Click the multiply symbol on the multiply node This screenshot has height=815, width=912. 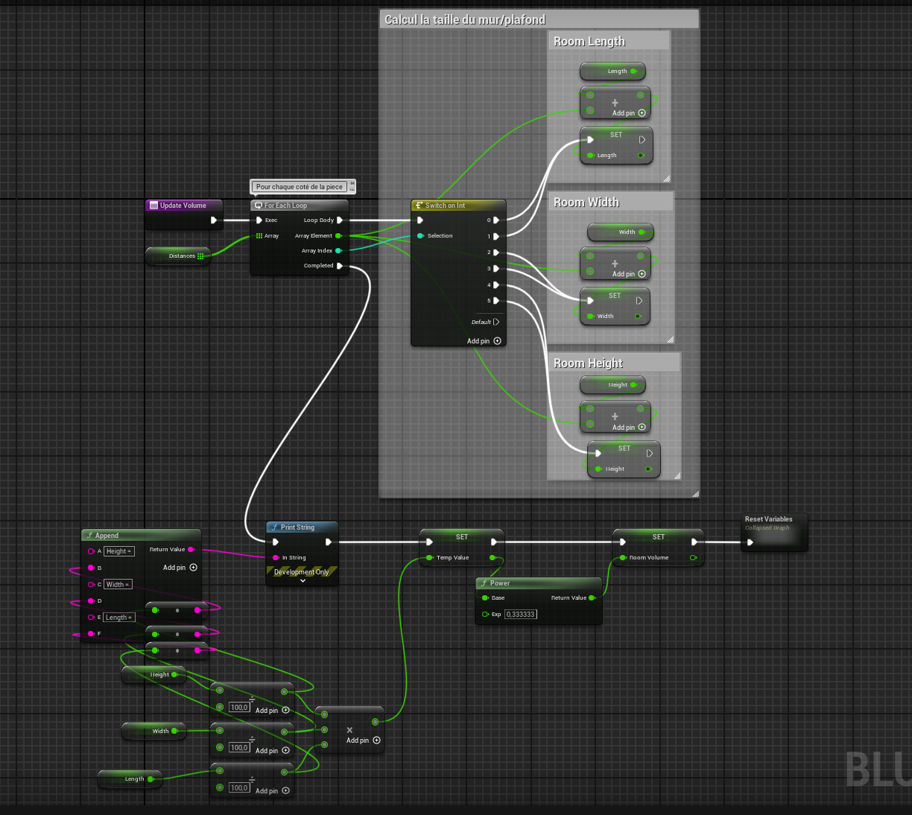349,730
